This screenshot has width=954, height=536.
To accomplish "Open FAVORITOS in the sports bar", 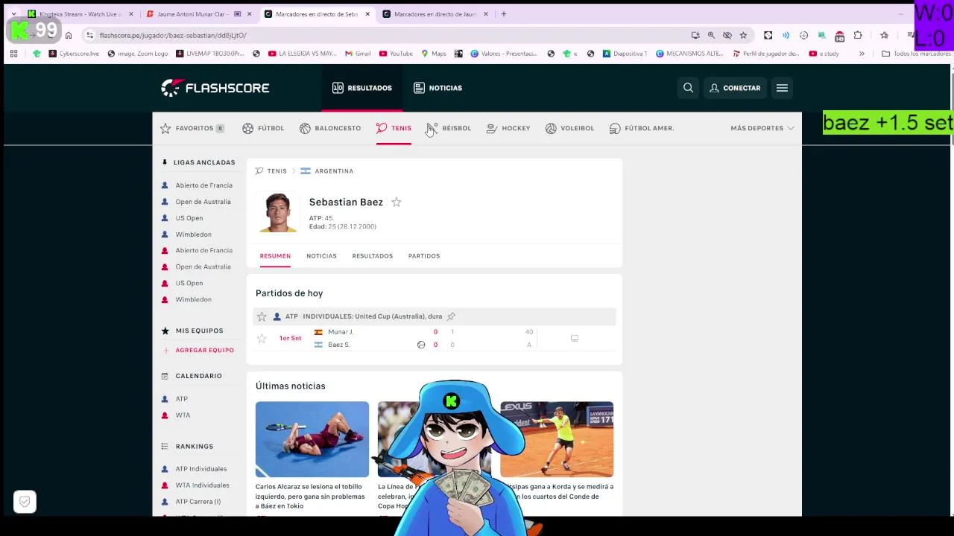I will tap(192, 128).
